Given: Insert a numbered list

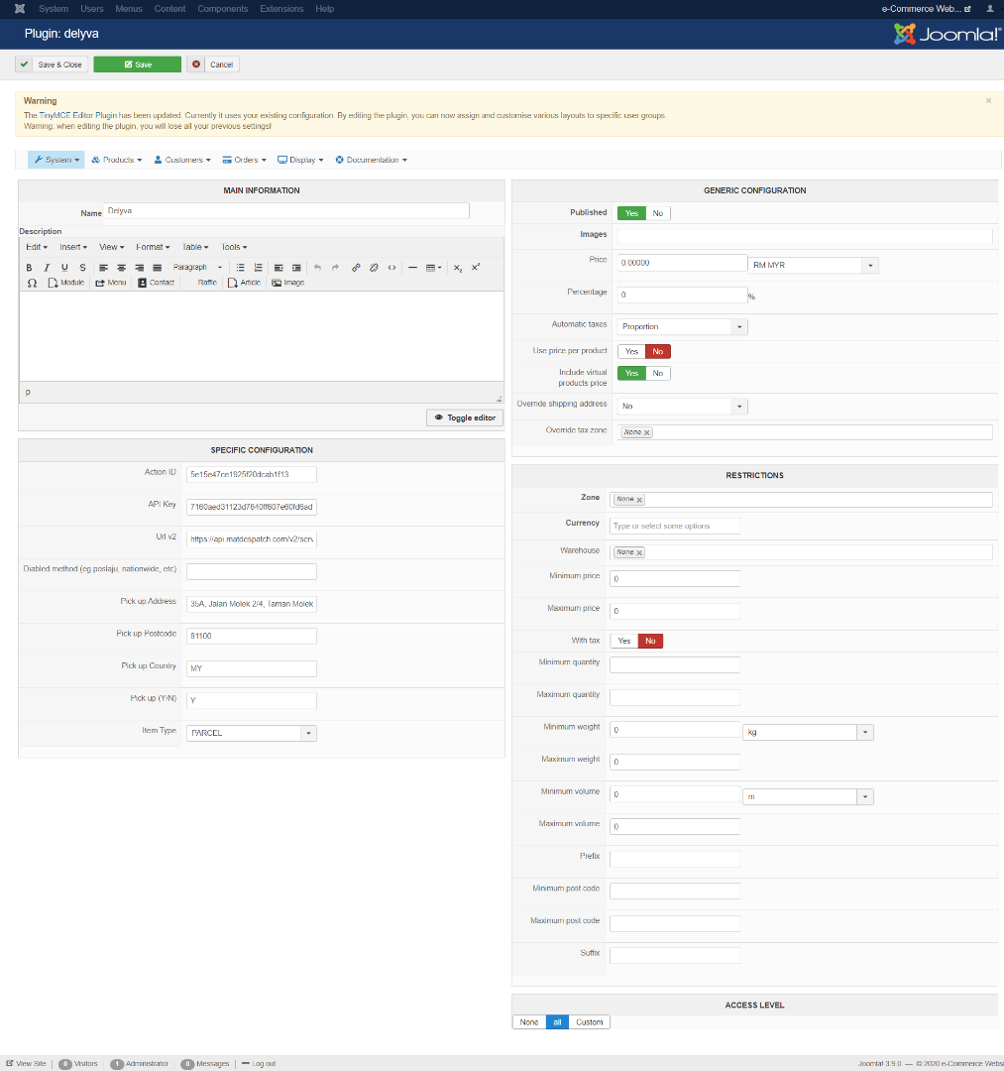Looking at the screenshot, I should click(258, 268).
